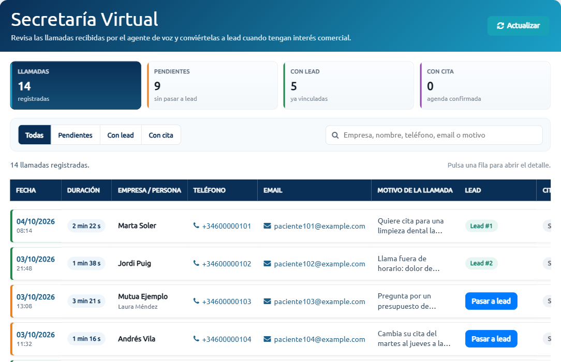This screenshot has width=561, height=362.
Task: Open Lead #1 badge for Marta Soler
Action: click(x=481, y=226)
